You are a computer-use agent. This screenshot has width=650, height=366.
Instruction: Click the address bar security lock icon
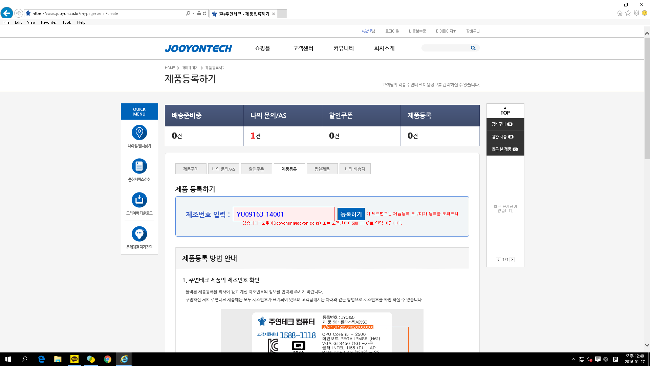pos(199,13)
